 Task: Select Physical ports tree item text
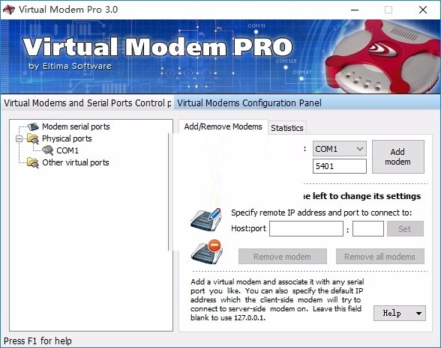[67, 138]
